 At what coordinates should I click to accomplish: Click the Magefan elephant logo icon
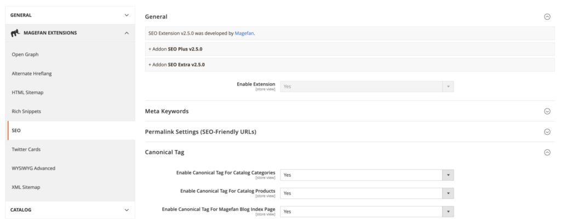(x=15, y=33)
